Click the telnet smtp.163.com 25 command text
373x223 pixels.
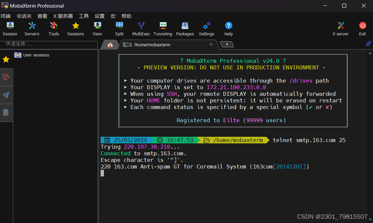tap(309, 140)
